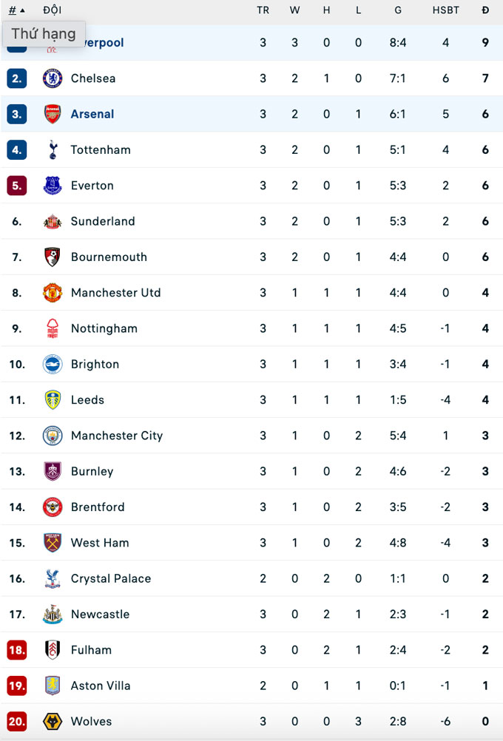
Task: Click the Crystal Palace crest icon
Action: (x=53, y=578)
